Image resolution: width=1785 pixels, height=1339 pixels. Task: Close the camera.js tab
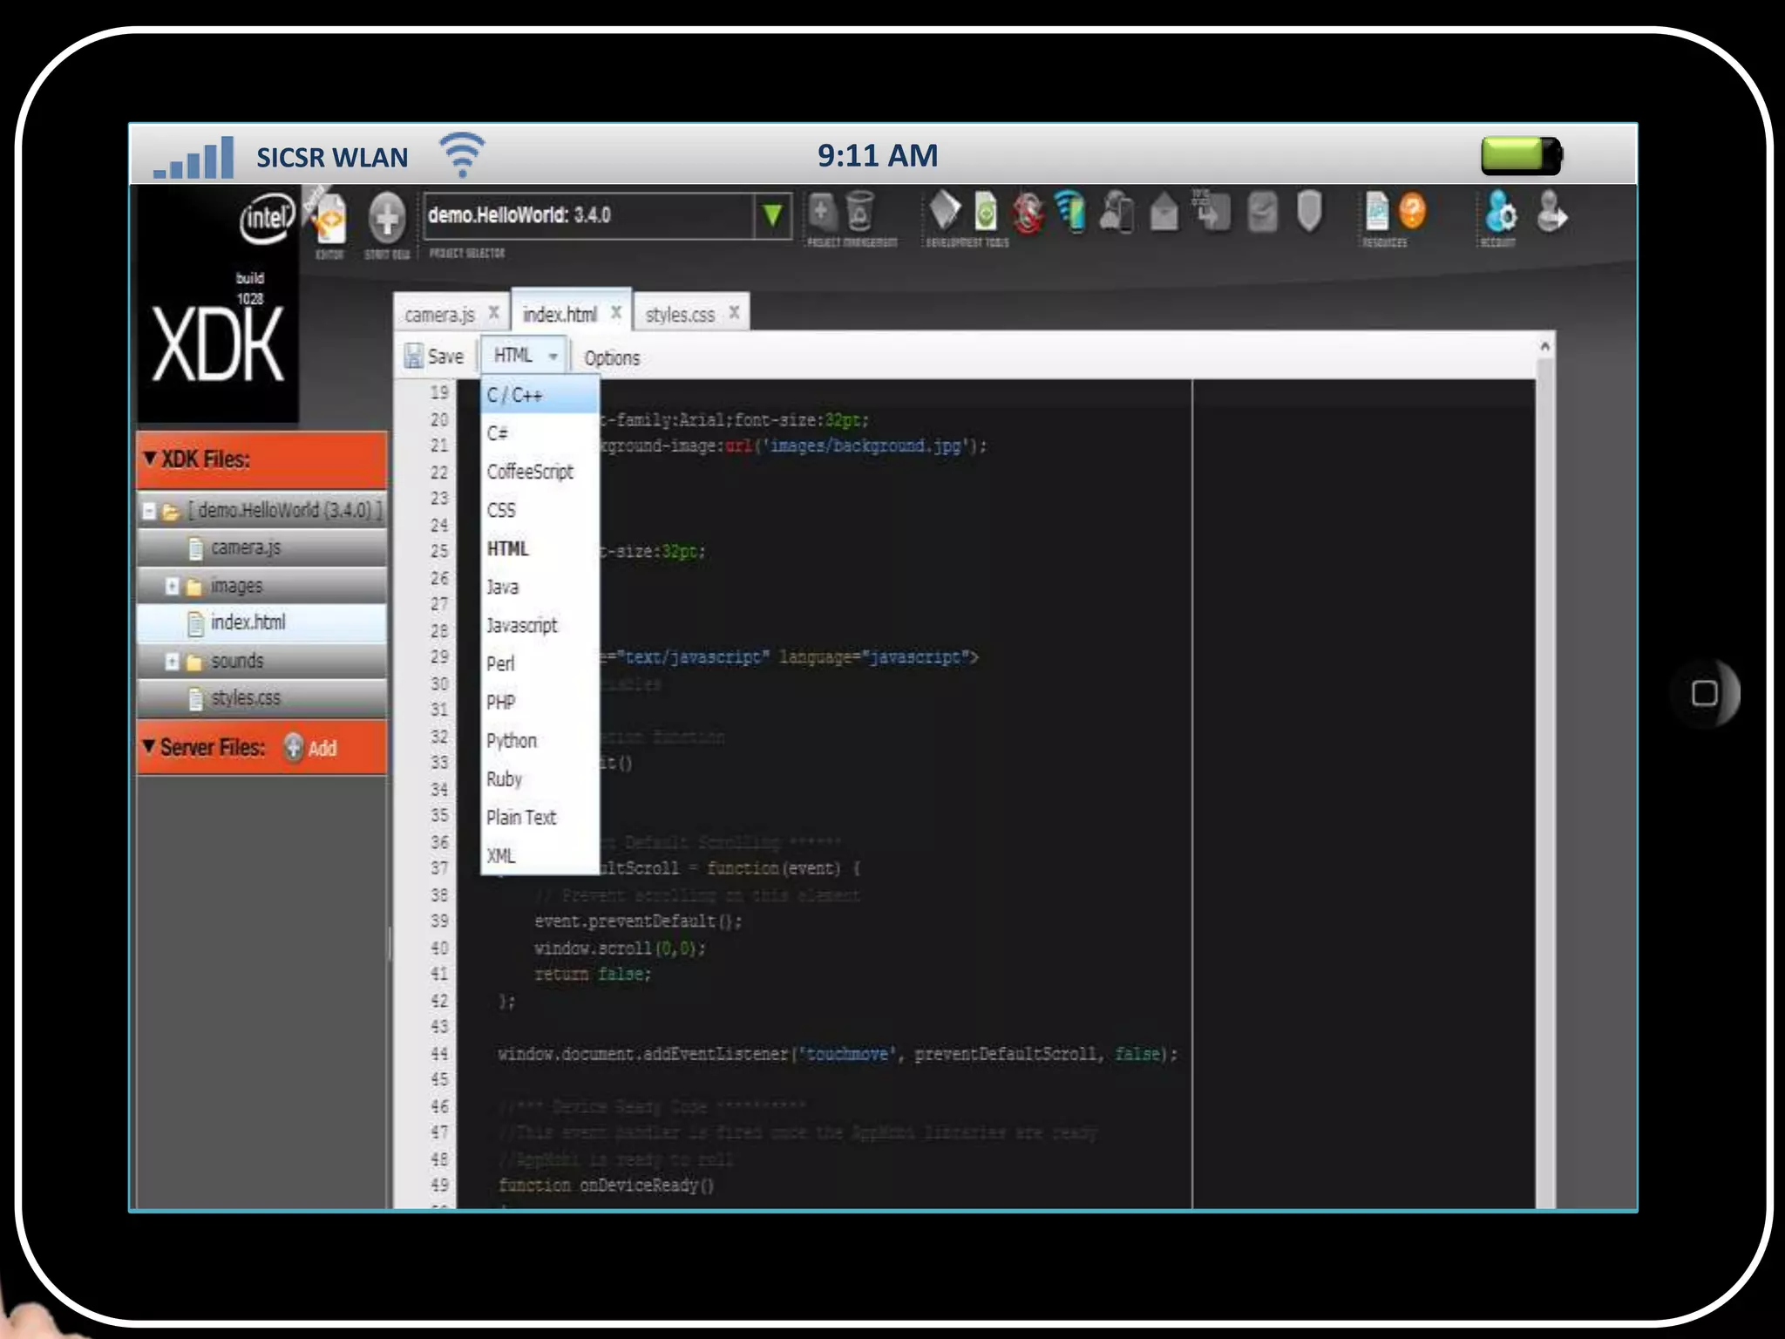point(493,312)
